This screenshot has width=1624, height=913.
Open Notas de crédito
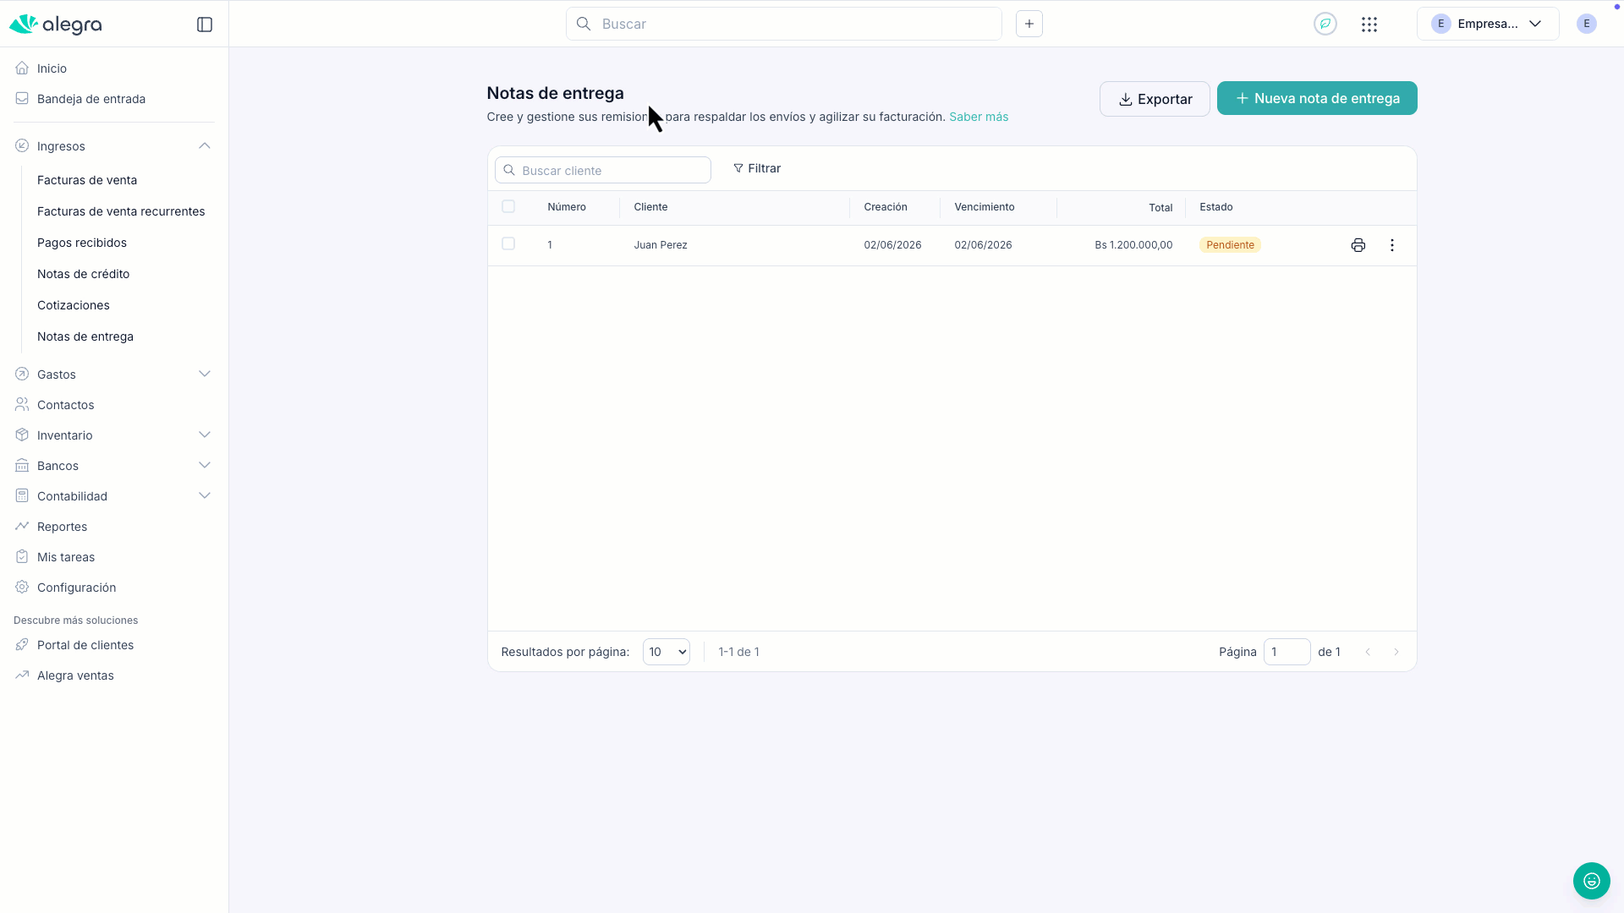point(84,274)
